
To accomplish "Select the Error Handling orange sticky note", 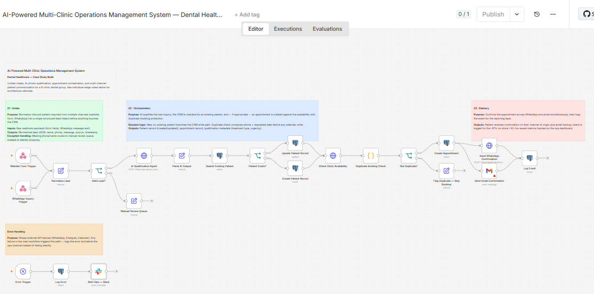I will click(54, 239).
